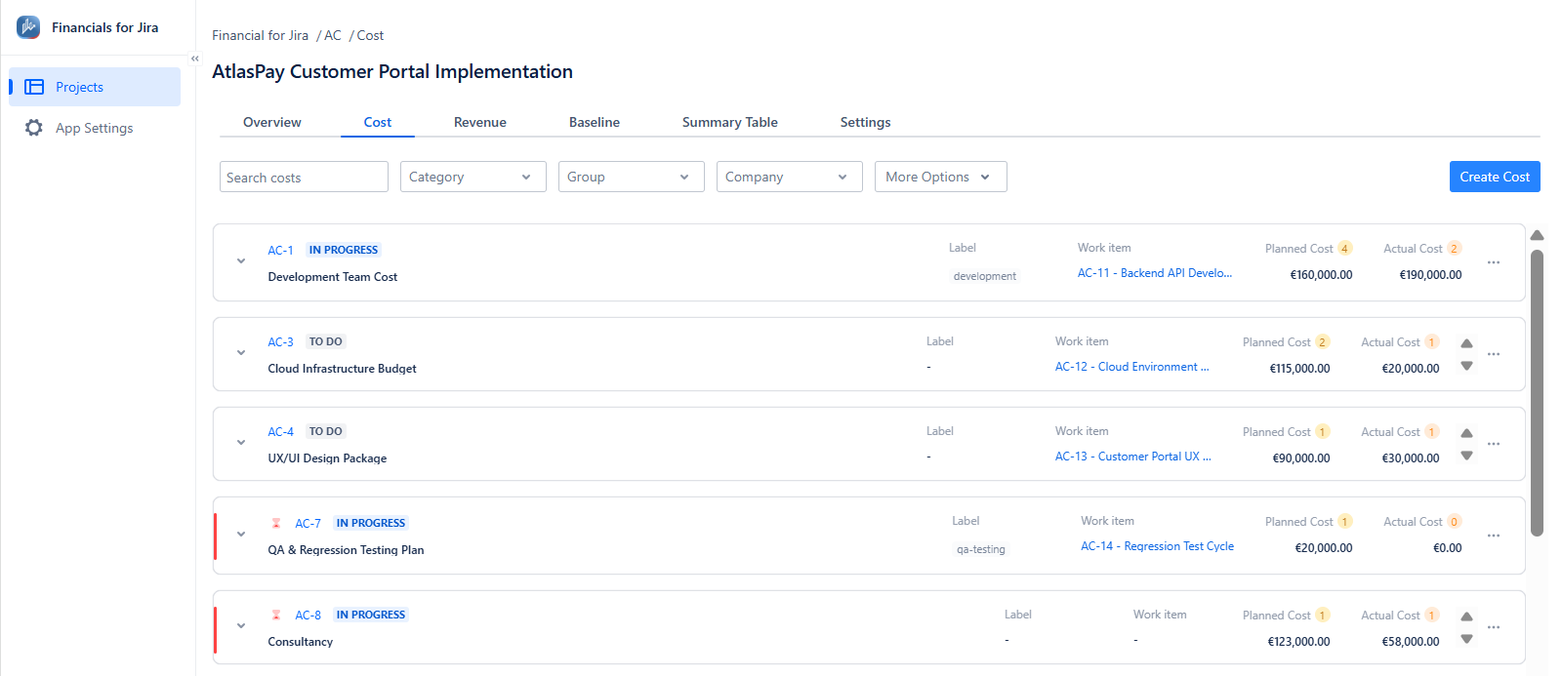Open the Baseline tab
The width and height of the screenshot is (1562, 676).
point(595,122)
